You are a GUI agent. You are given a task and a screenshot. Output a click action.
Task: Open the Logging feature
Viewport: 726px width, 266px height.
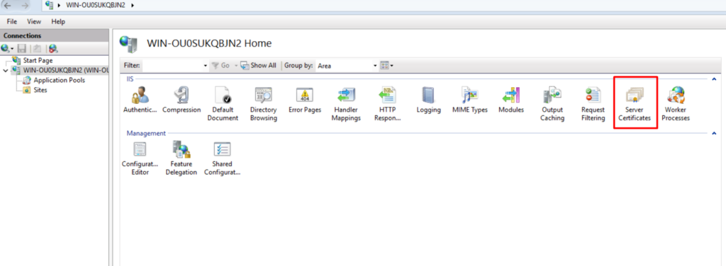[x=428, y=100]
